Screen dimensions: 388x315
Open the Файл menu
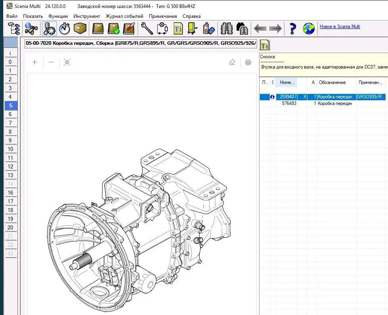point(12,16)
